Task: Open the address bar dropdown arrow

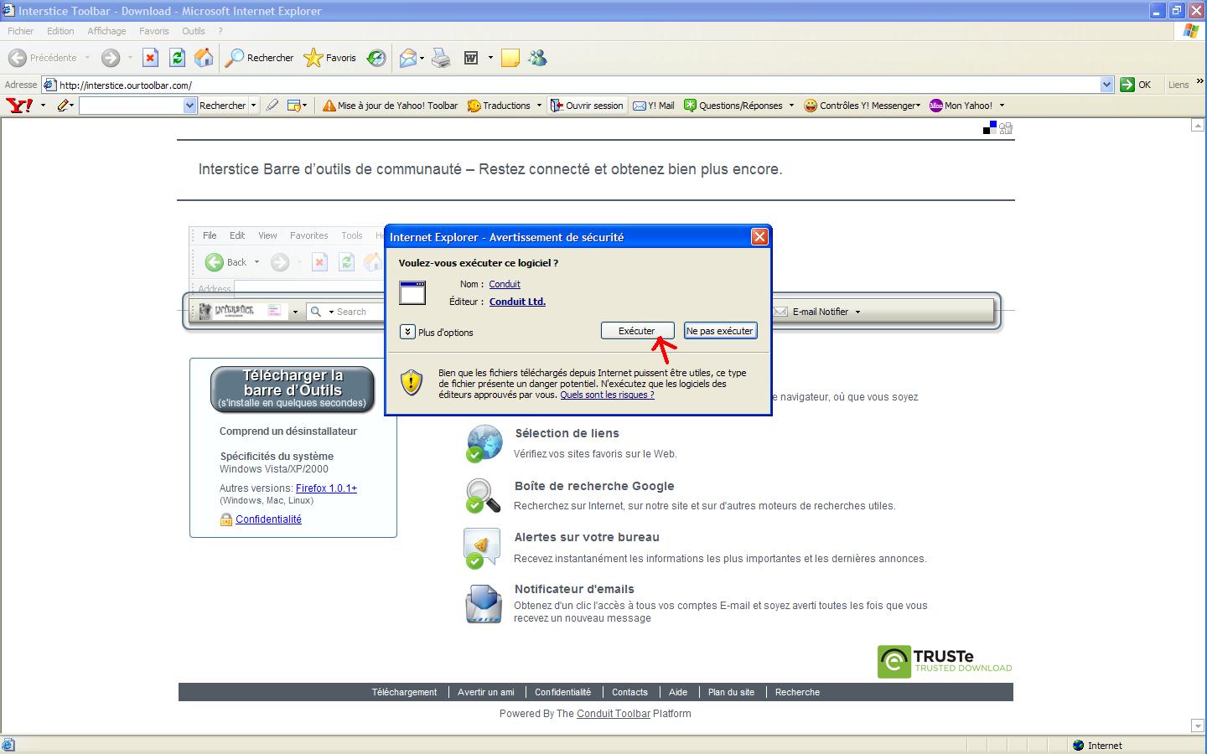Action: pos(1106,85)
